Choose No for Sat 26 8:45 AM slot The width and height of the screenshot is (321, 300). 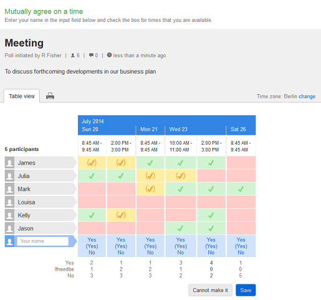click(241, 253)
